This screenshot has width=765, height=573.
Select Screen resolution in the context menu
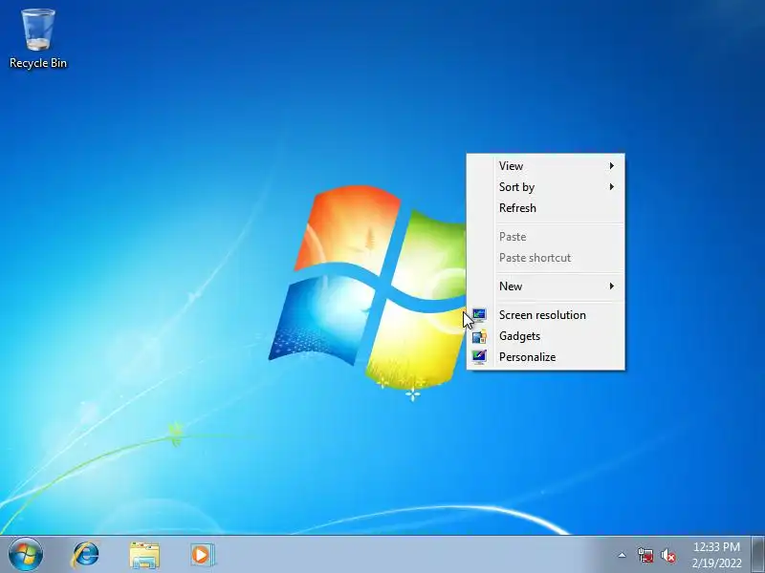click(x=545, y=315)
